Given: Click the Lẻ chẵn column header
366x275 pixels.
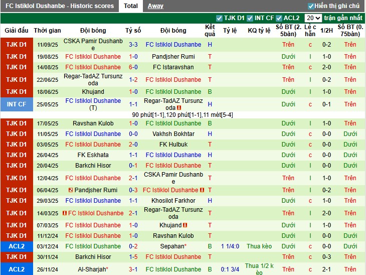Looking at the screenshot, I should 310,31.
